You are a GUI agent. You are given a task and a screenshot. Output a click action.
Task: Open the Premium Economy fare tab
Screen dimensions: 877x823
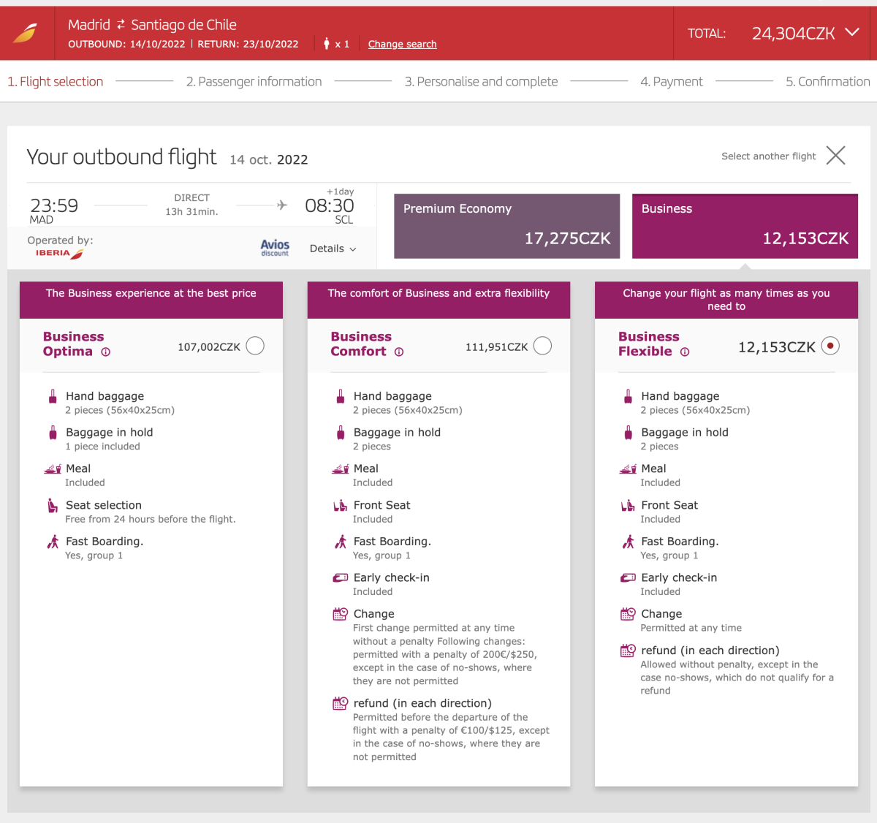tap(506, 226)
